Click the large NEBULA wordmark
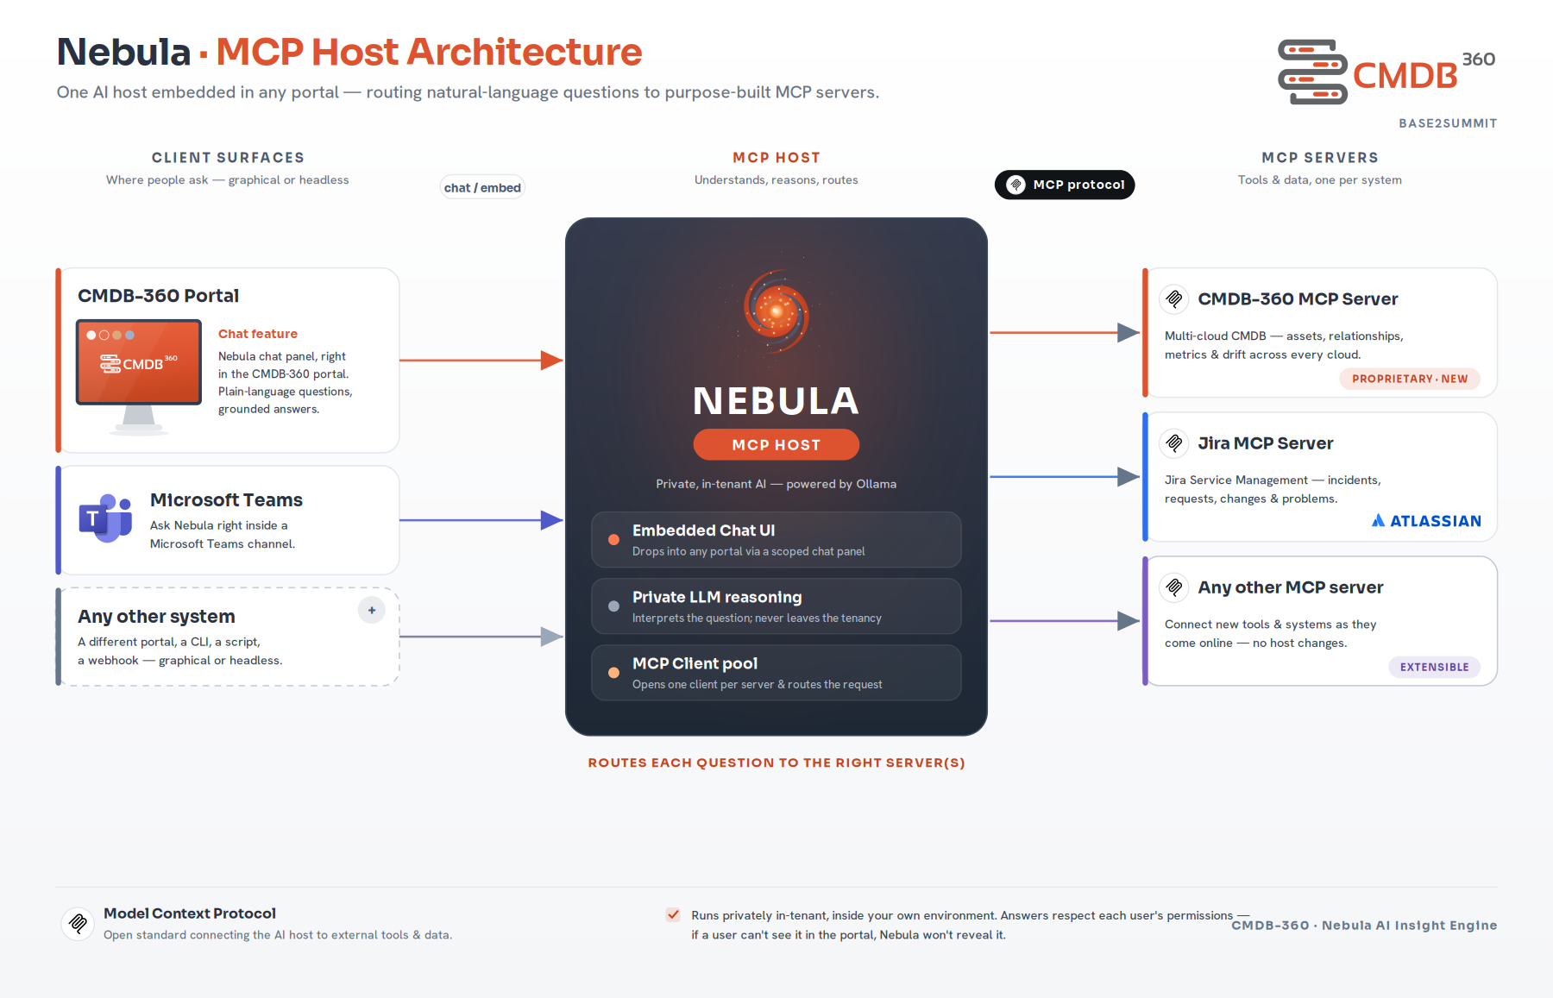This screenshot has width=1553, height=998. coord(776,401)
